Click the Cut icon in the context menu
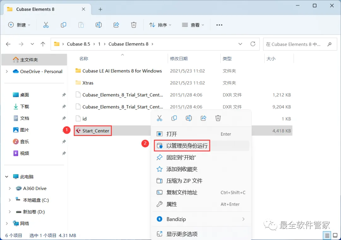The image size is (341, 240). [x=159, y=118]
